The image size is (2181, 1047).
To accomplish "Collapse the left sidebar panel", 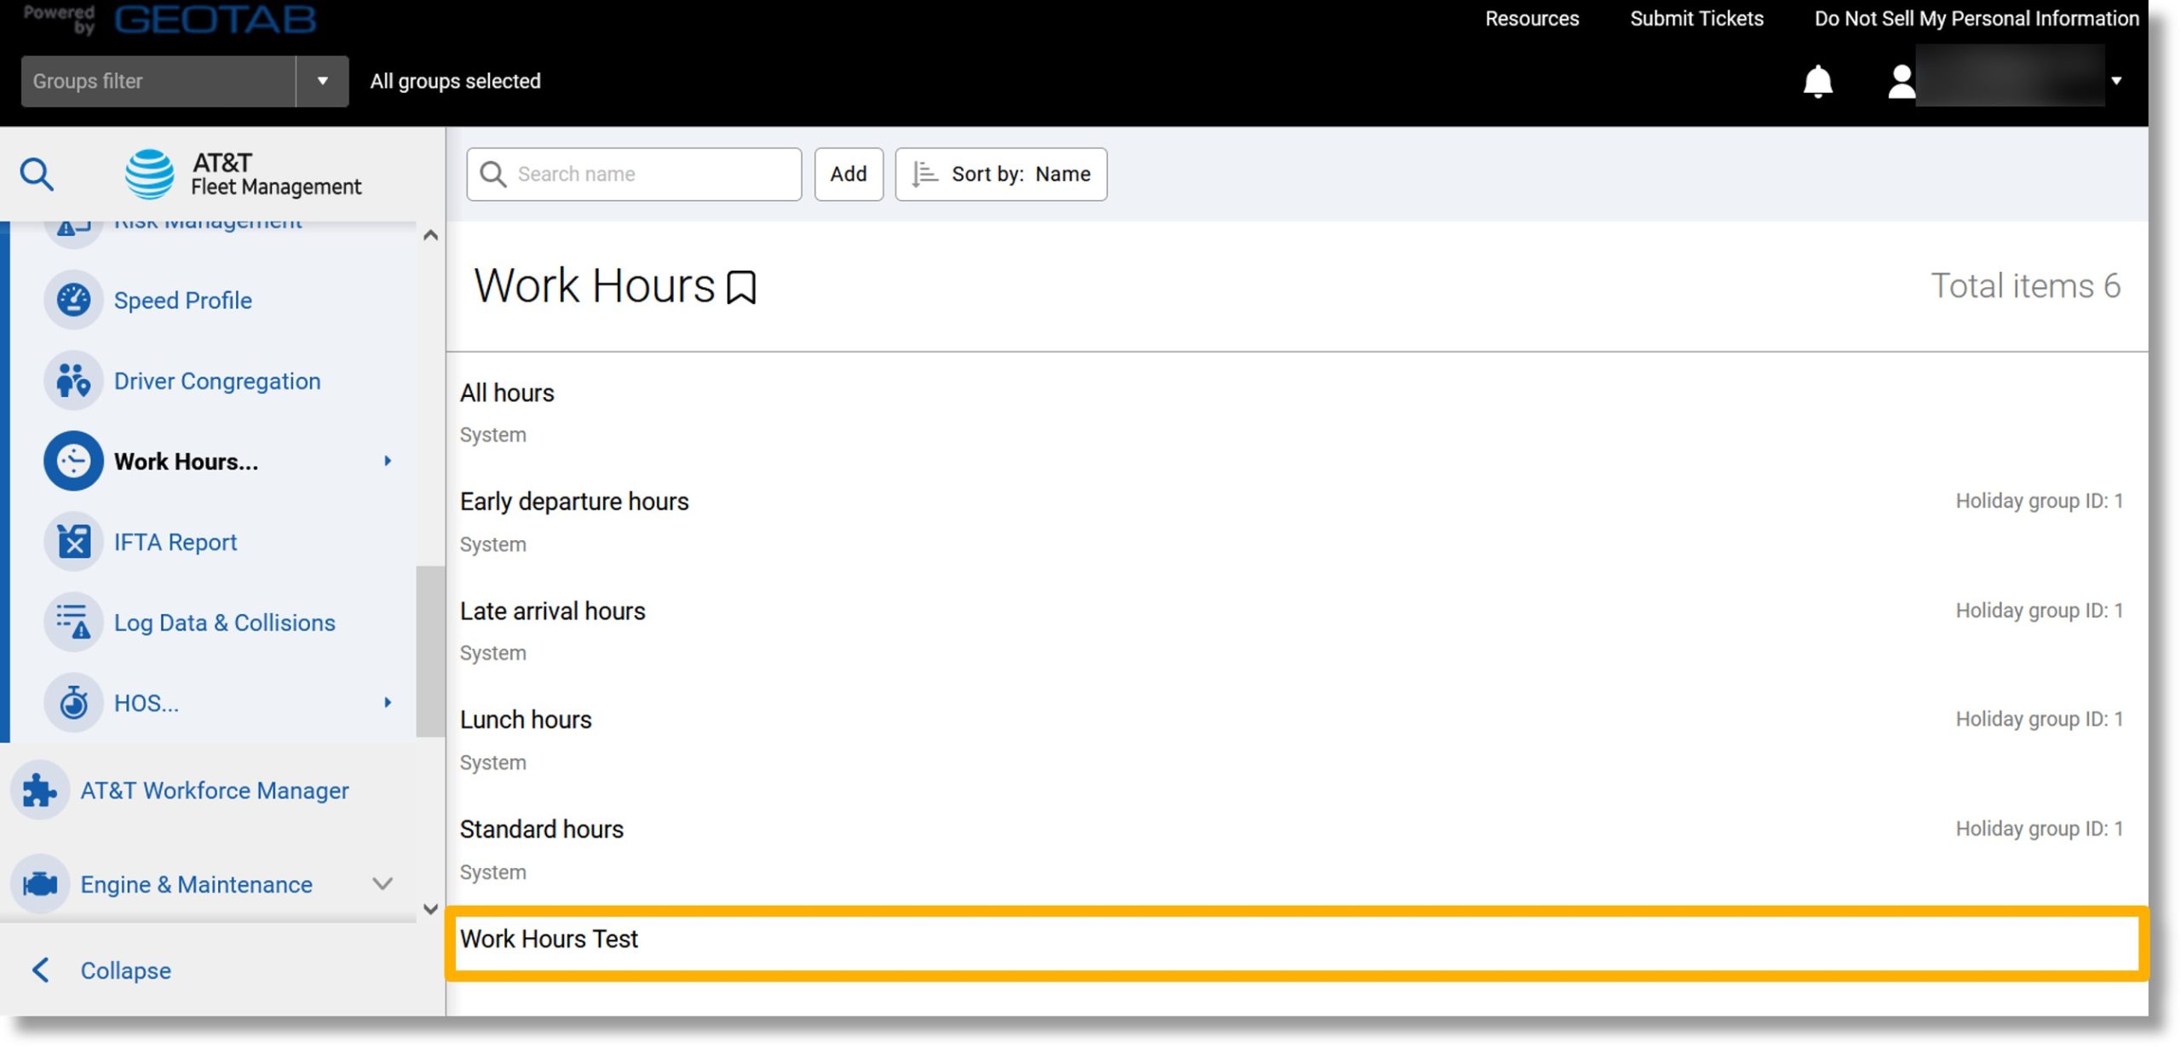I will [124, 969].
